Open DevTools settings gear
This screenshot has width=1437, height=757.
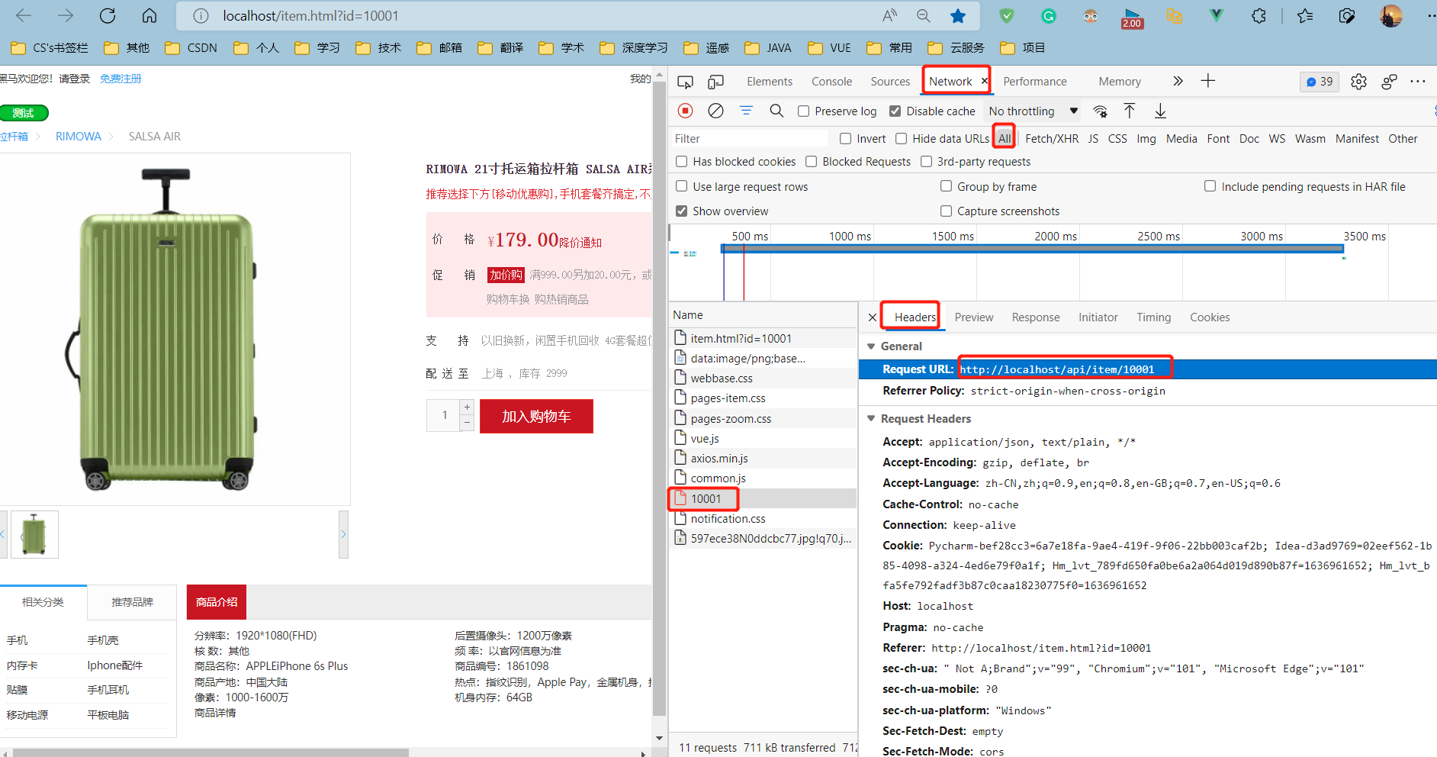1358,82
